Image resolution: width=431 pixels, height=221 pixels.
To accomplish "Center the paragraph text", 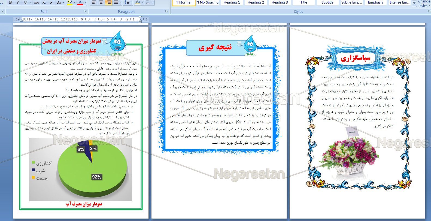I will coord(101,2).
